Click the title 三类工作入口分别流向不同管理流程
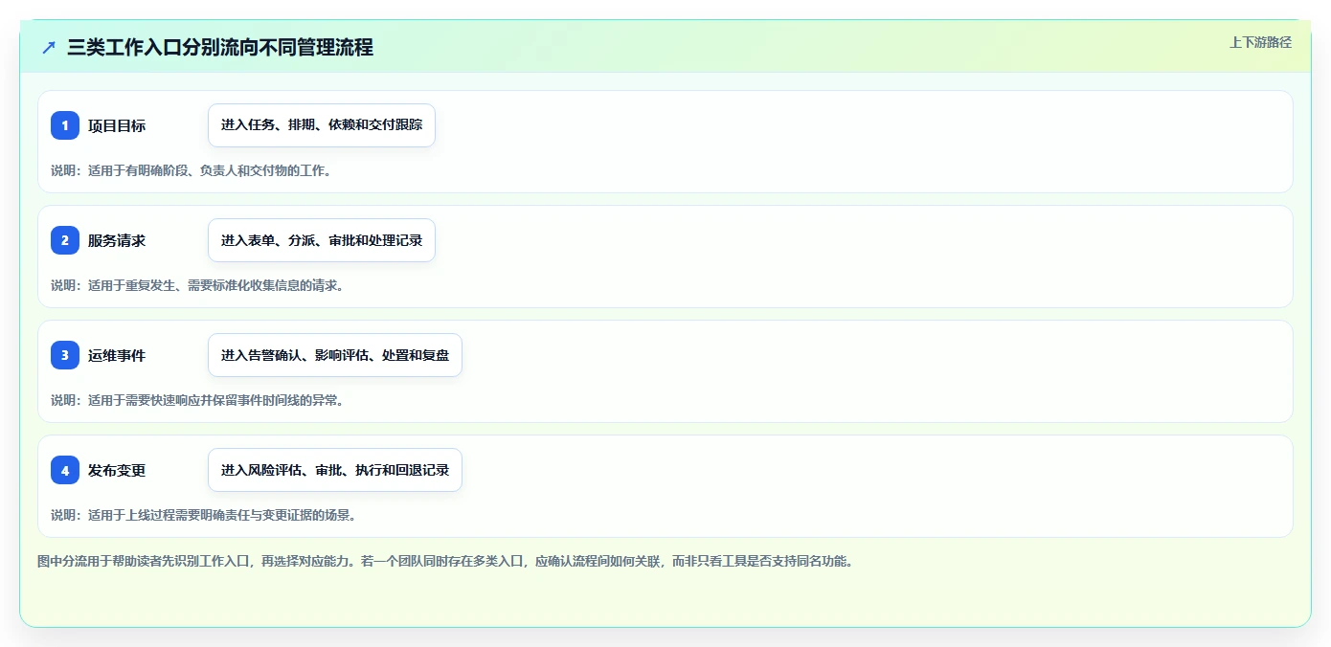This screenshot has width=1331, height=647. 220,47
